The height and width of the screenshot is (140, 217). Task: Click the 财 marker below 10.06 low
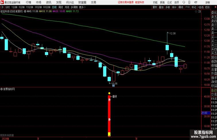click(113, 86)
